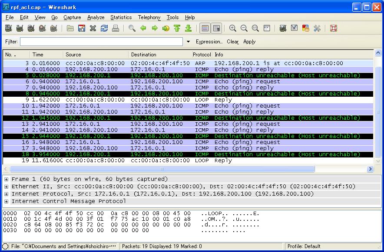
Task: Go forward in packet history arrow
Action: [155, 28]
